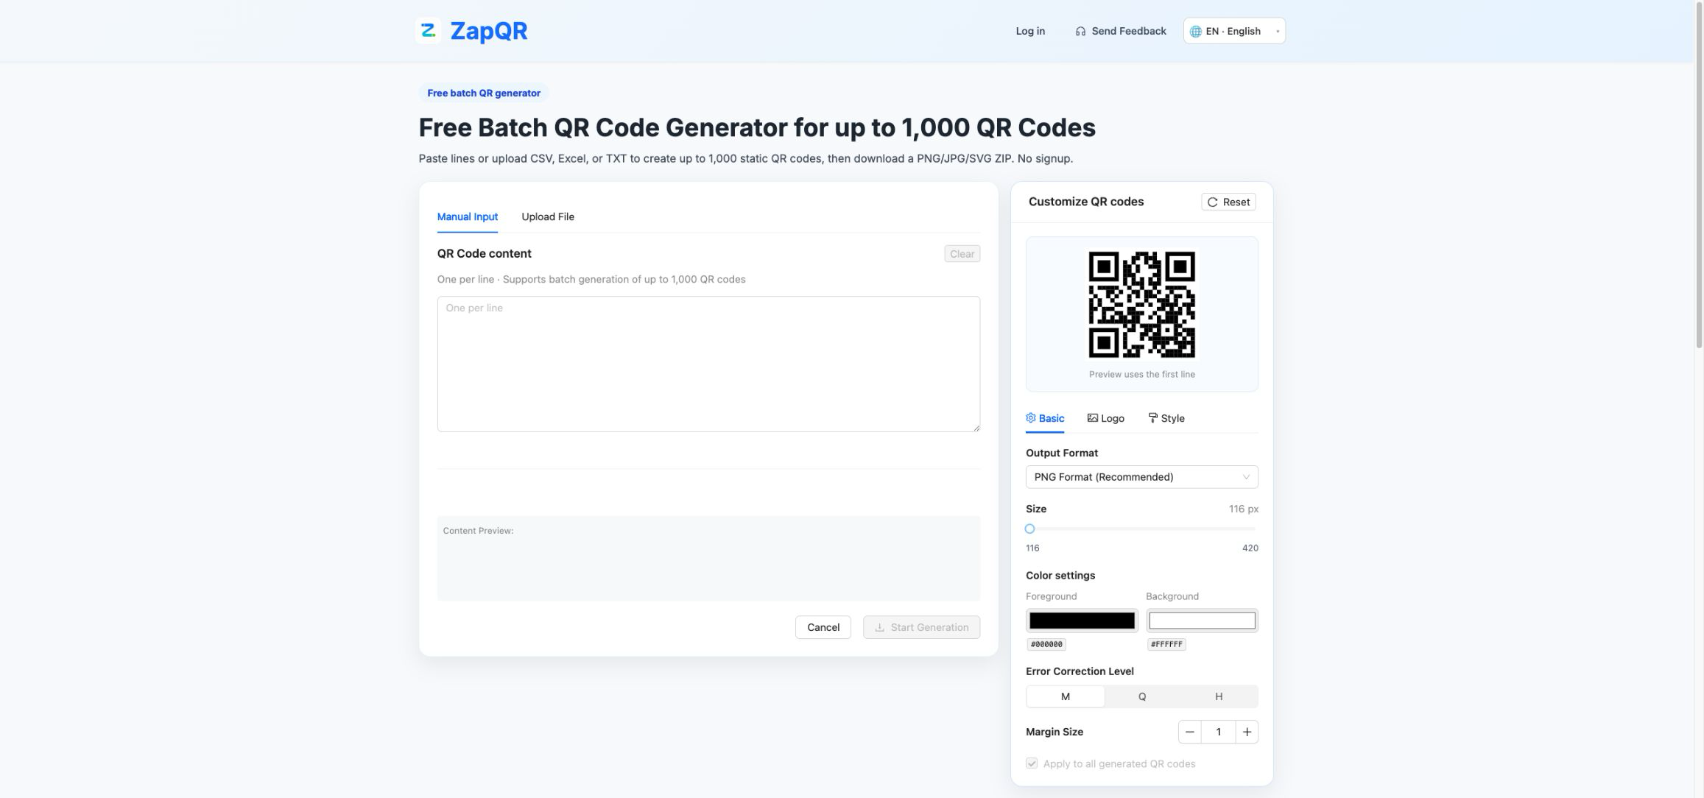1704x798 pixels.
Task: Click the Log in link
Action: (1030, 31)
